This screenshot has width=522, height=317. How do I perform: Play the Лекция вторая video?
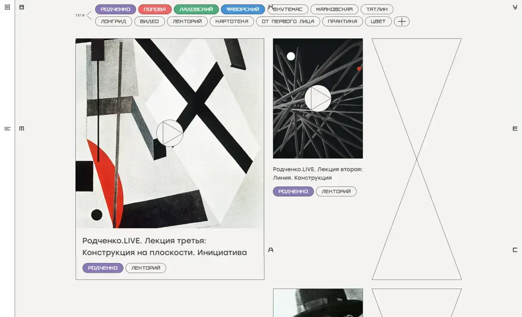(x=318, y=98)
